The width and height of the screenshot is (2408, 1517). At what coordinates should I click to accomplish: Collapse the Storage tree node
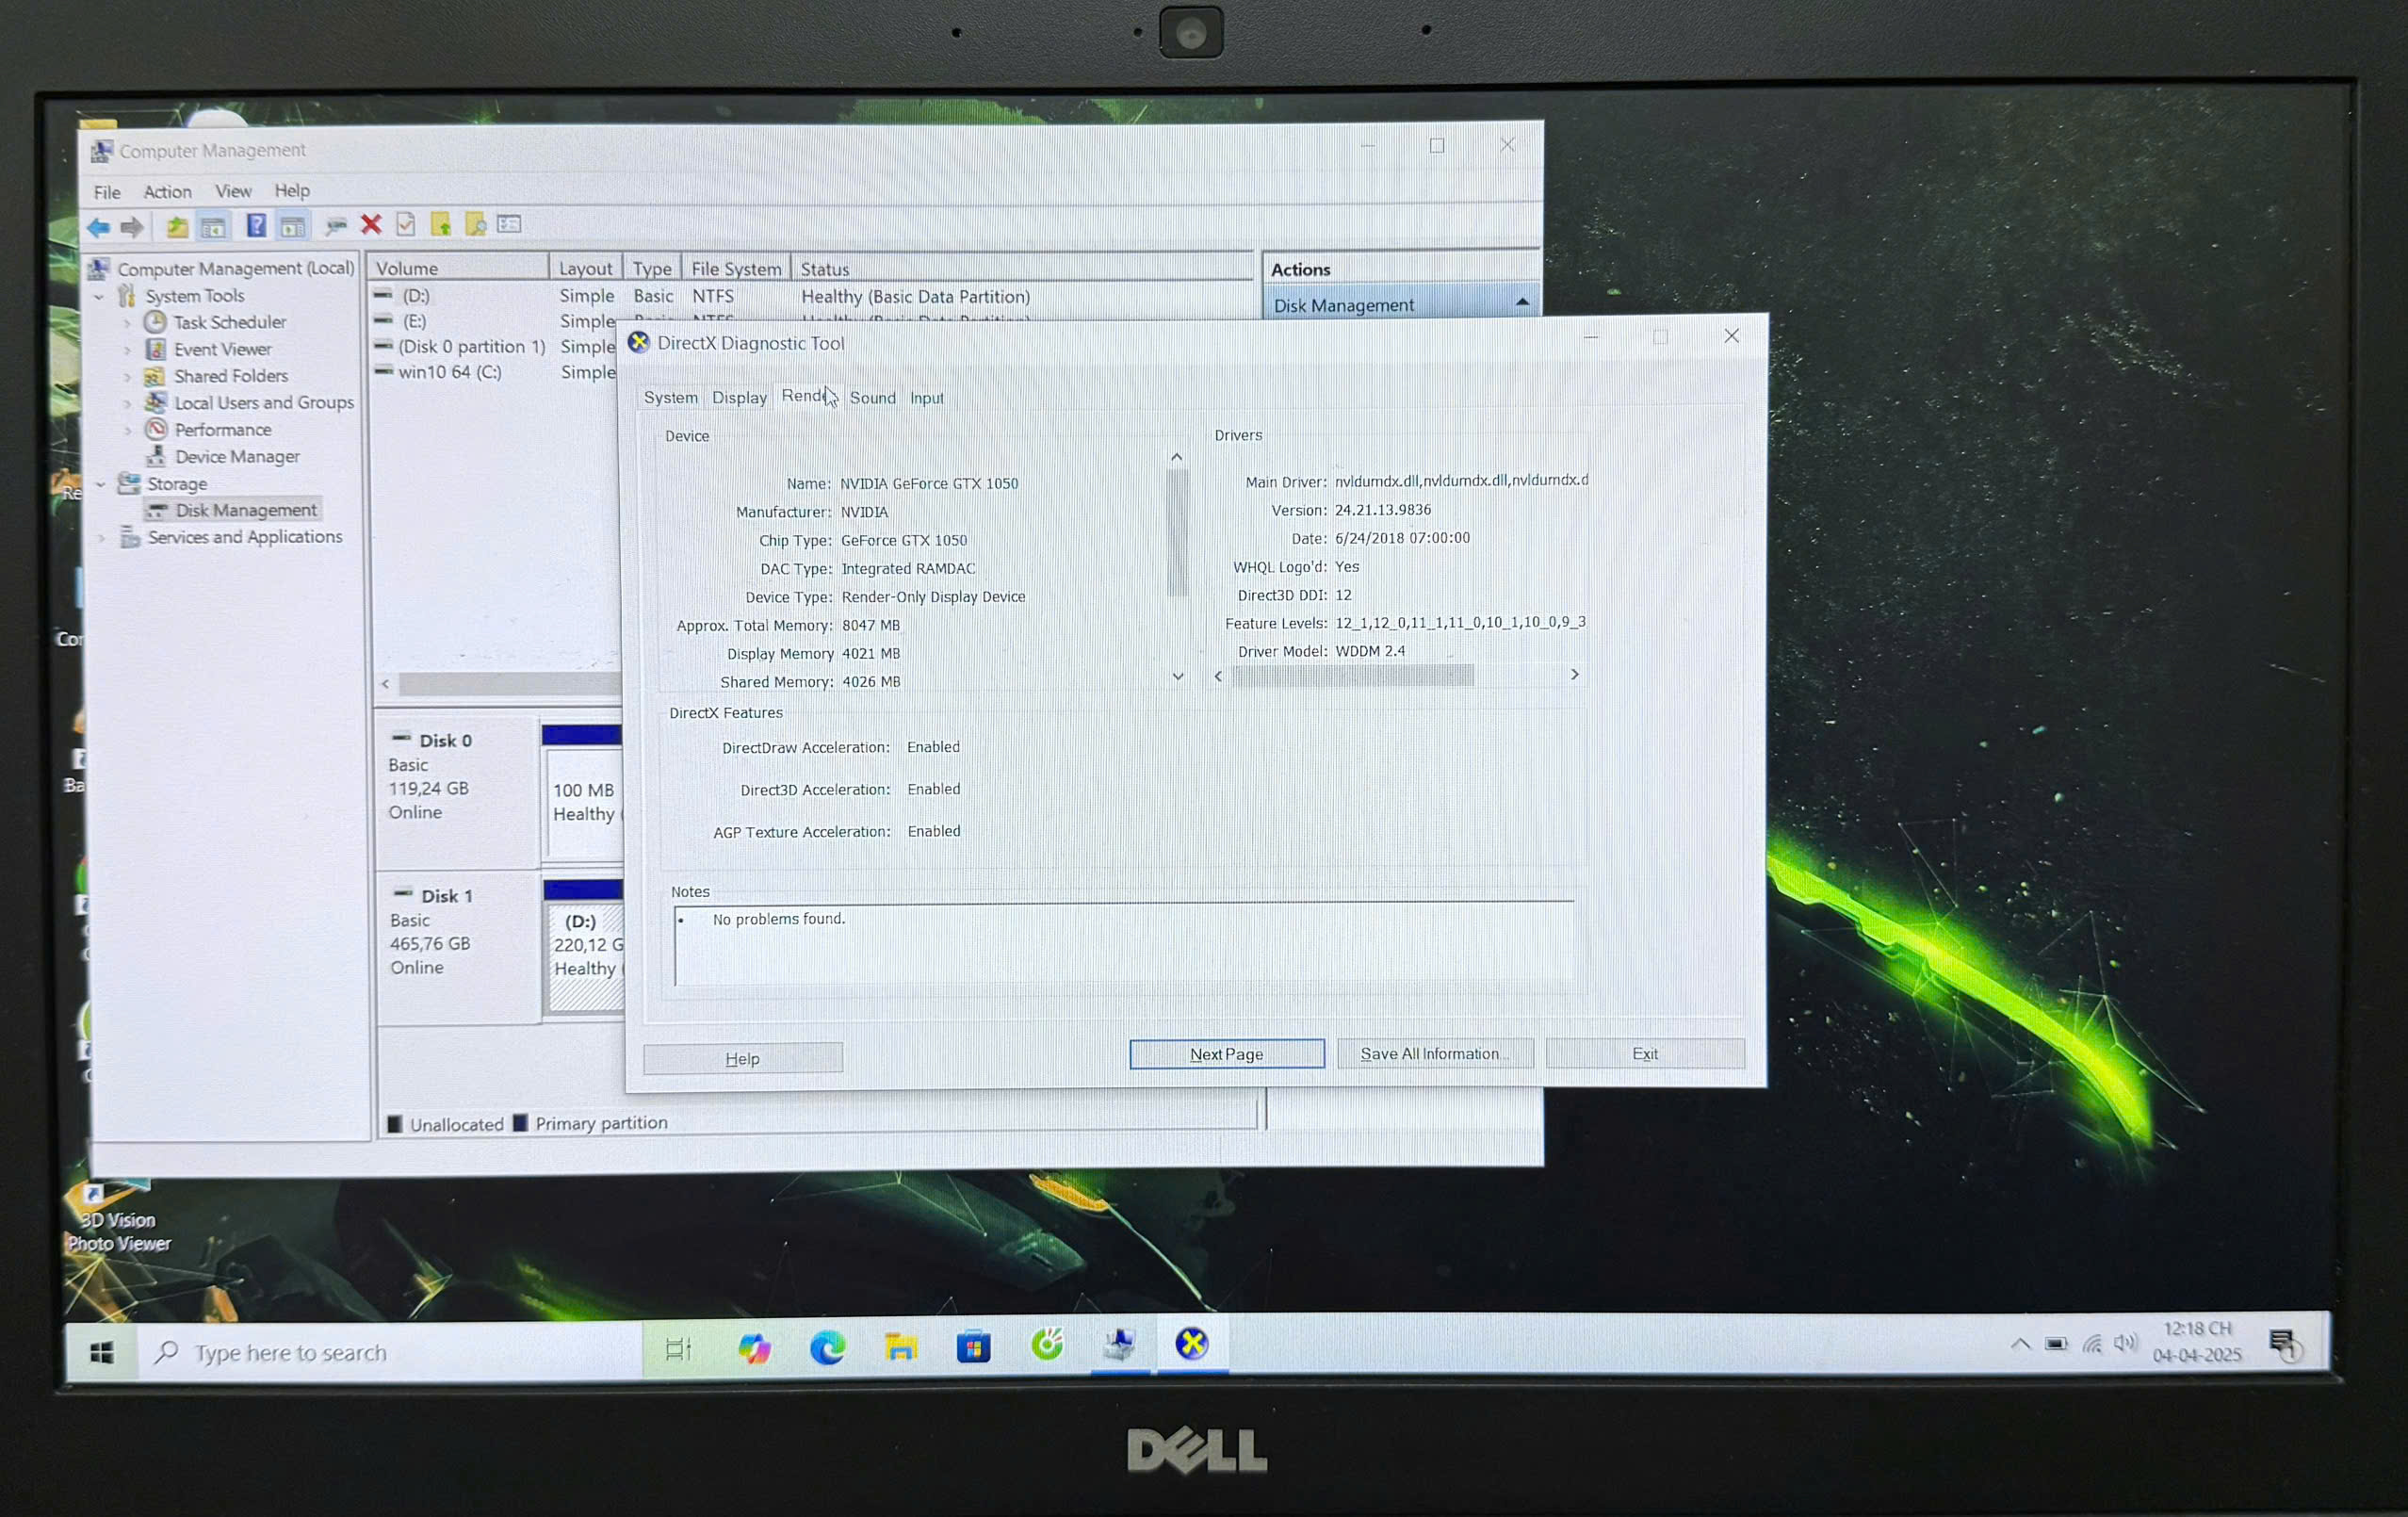tap(100, 485)
